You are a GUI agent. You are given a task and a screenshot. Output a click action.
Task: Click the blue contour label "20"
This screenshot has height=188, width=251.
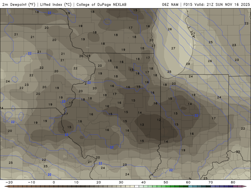pyautogui.click(x=50, y=175)
